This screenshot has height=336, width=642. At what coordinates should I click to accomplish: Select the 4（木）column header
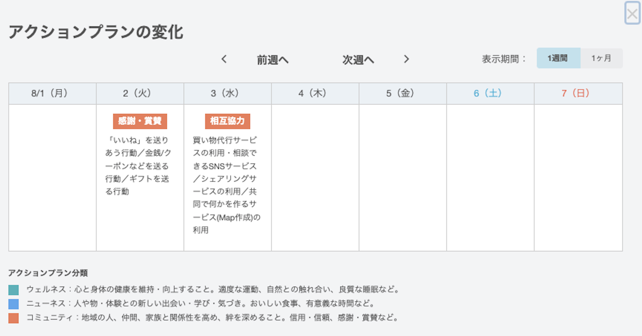click(315, 93)
